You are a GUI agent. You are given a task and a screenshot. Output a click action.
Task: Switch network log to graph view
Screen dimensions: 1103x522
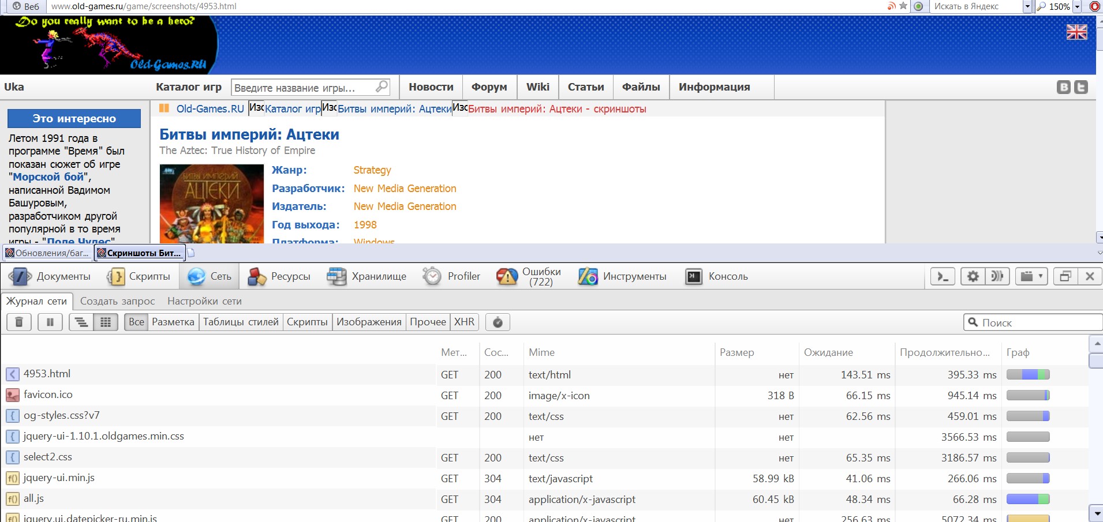[x=81, y=322]
